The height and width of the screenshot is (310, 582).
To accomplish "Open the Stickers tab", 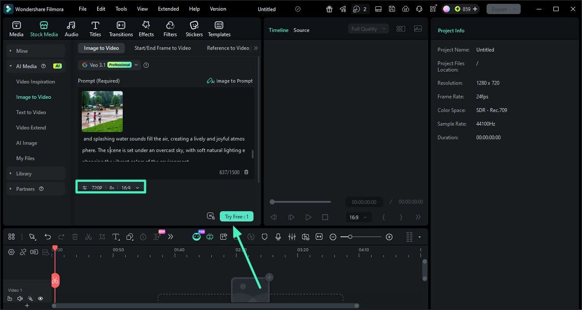I will point(194,29).
